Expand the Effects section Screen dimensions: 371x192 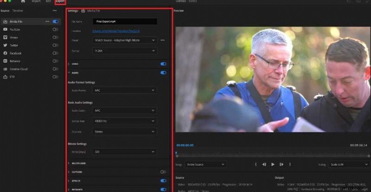[x=69, y=180]
